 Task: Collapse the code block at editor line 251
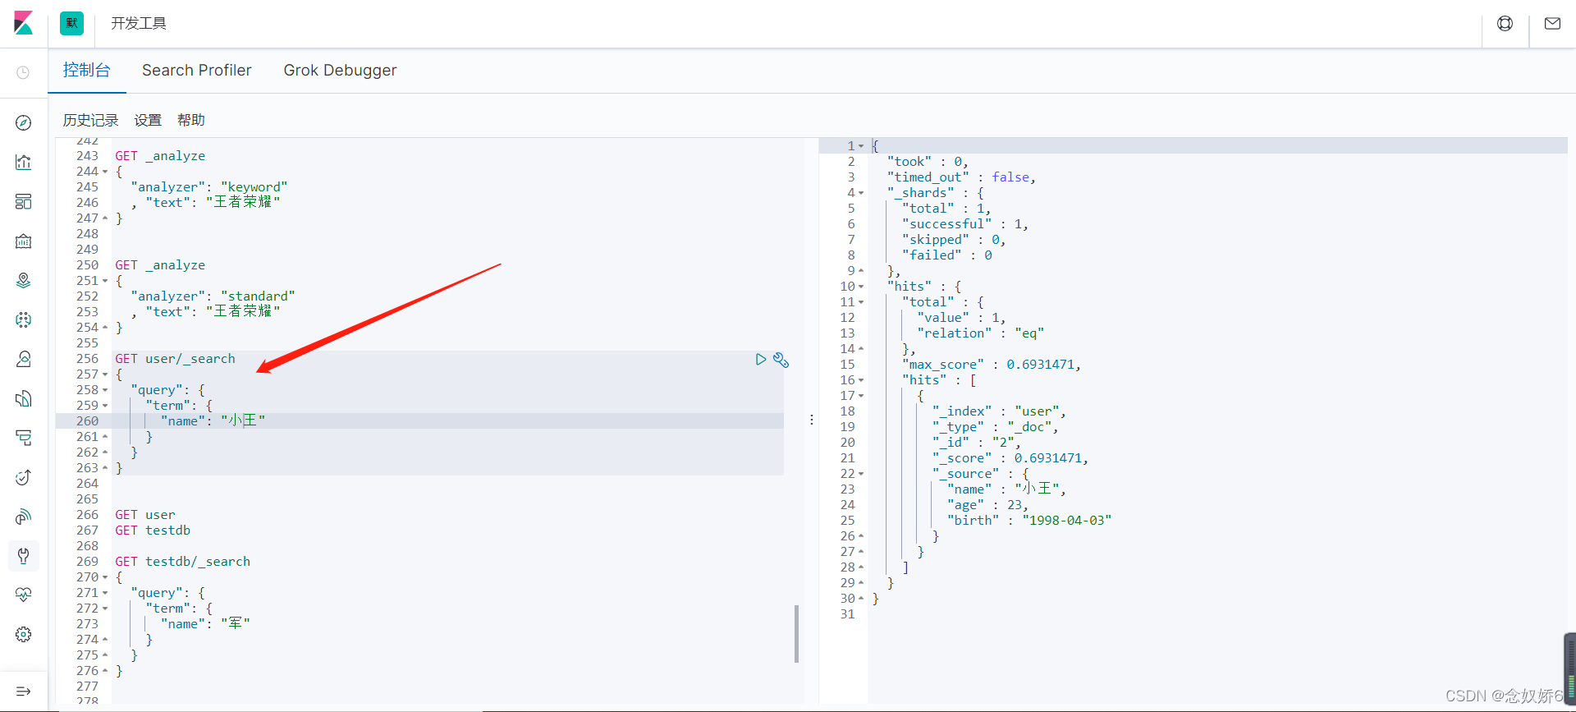105,281
